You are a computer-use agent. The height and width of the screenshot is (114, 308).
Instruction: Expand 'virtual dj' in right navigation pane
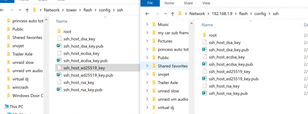(x=147, y=107)
